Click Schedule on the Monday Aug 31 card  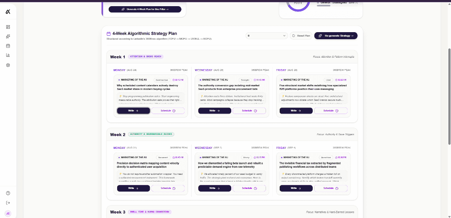click(x=168, y=188)
